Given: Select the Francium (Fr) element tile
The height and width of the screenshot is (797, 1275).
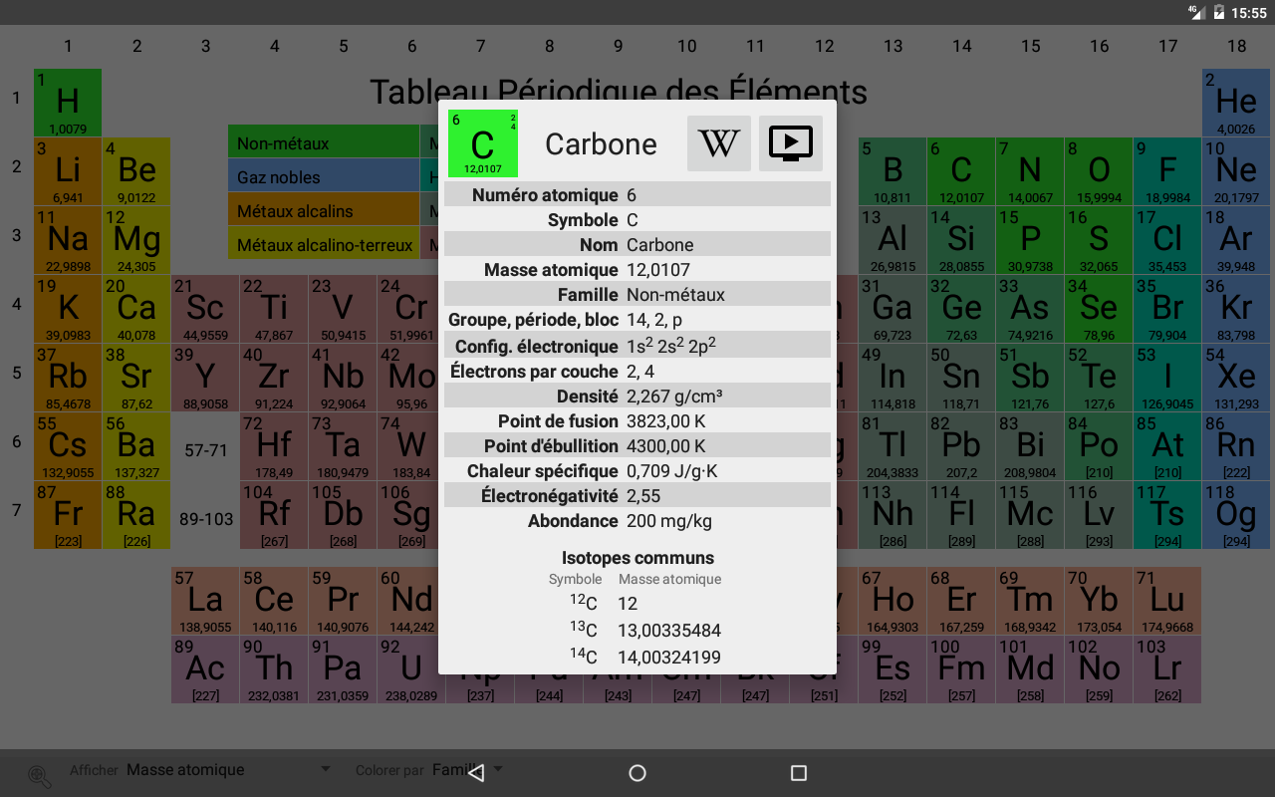Looking at the screenshot, I should [68, 515].
